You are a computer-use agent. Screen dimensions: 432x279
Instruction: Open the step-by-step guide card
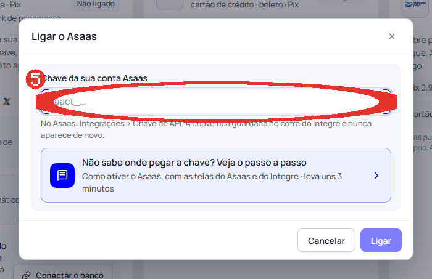tap(216, 176)
